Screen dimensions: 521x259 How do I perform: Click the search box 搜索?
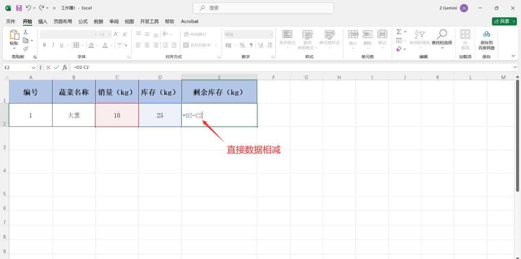(263, 8)
